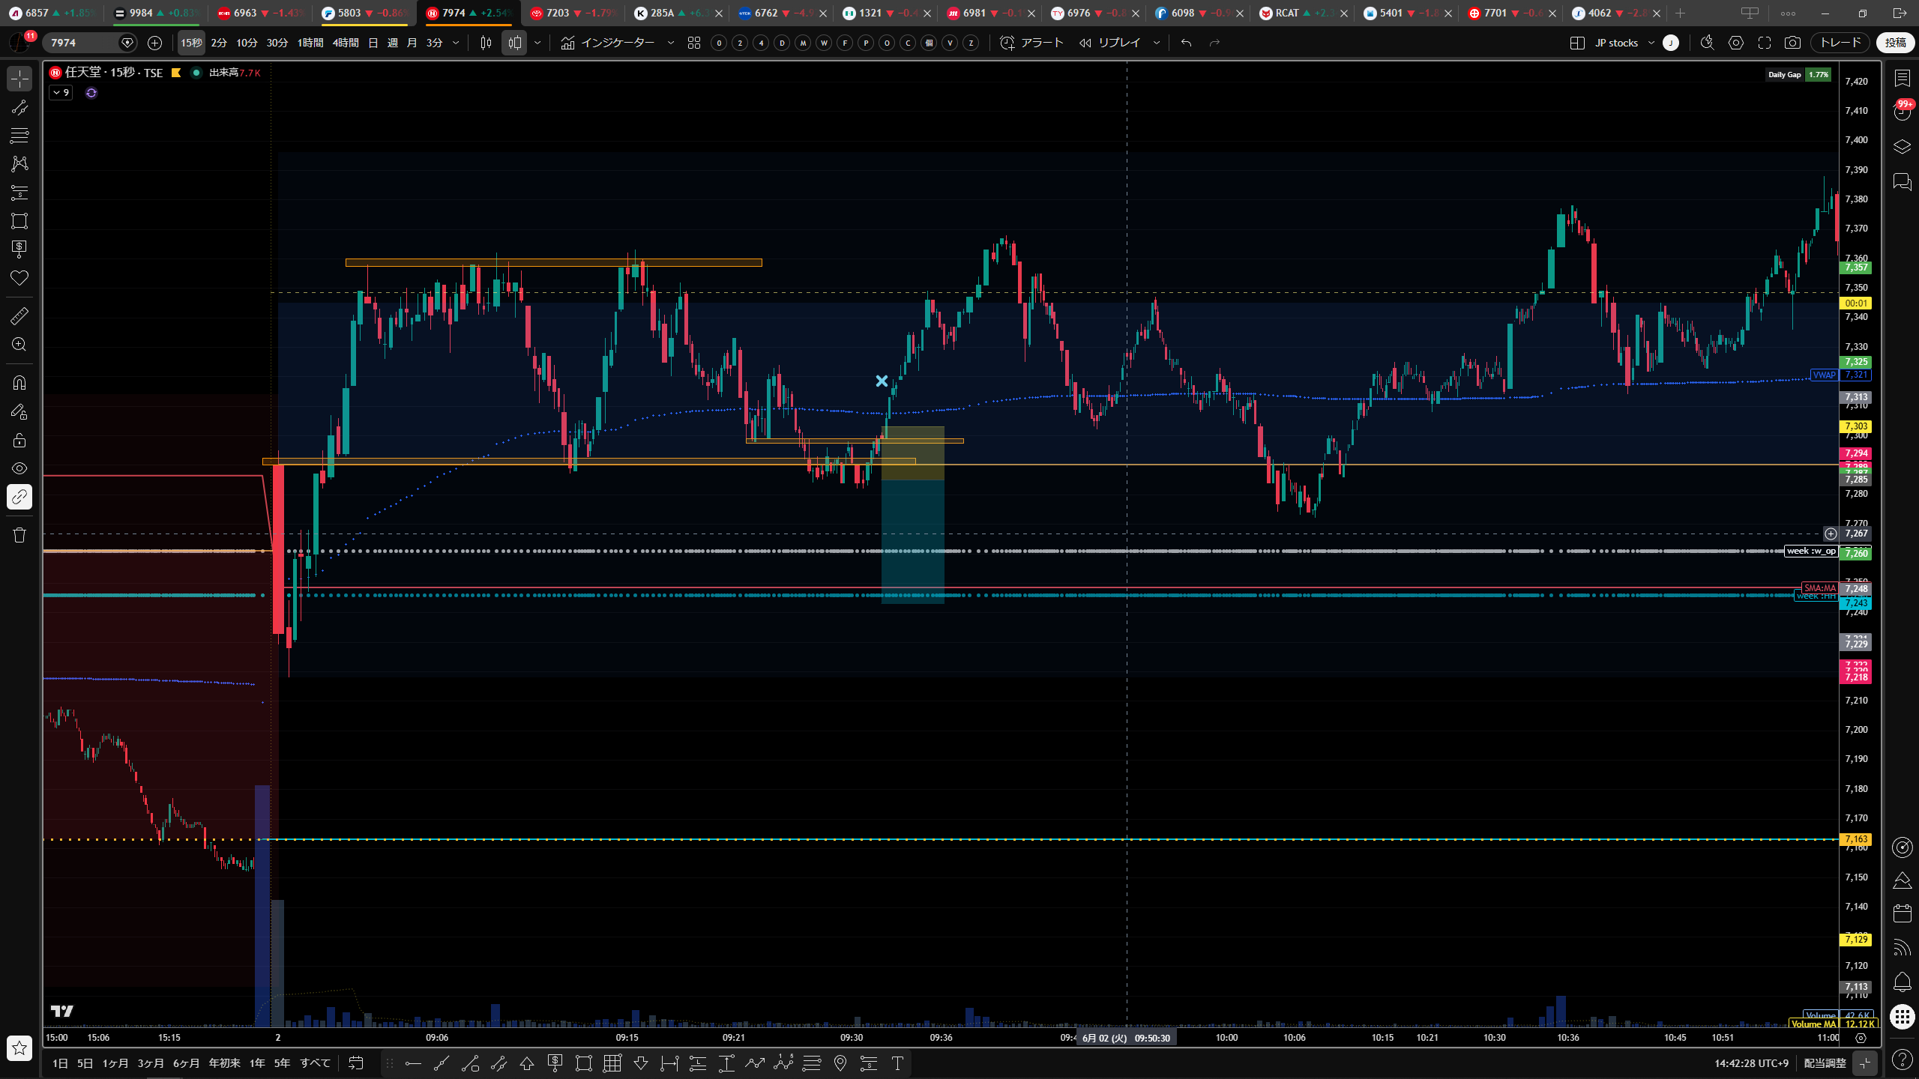Select the 3ヶ月 date range
The height and width of the screenshot is (1079, 1919).
coord(151,1063)
